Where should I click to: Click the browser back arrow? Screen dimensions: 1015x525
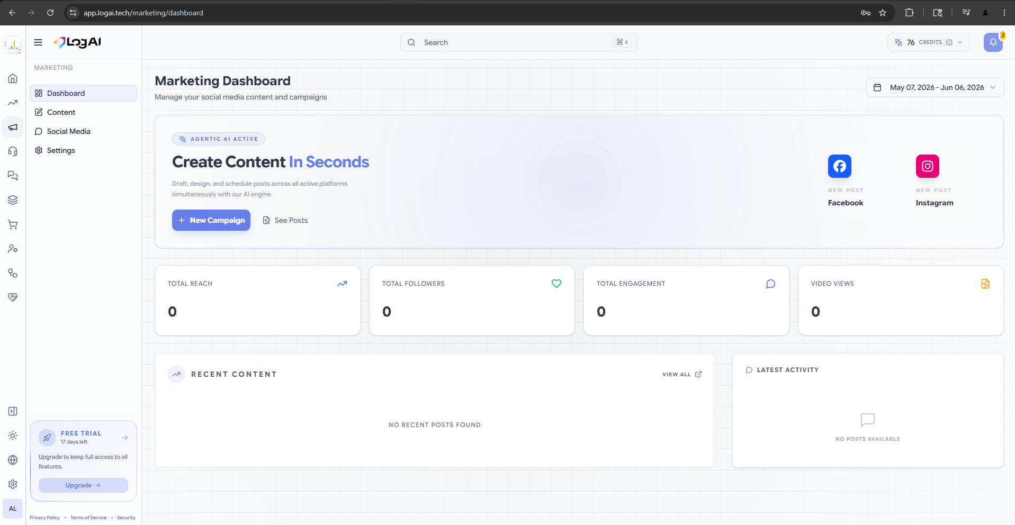pyautogui.click(x=12, y=13)
